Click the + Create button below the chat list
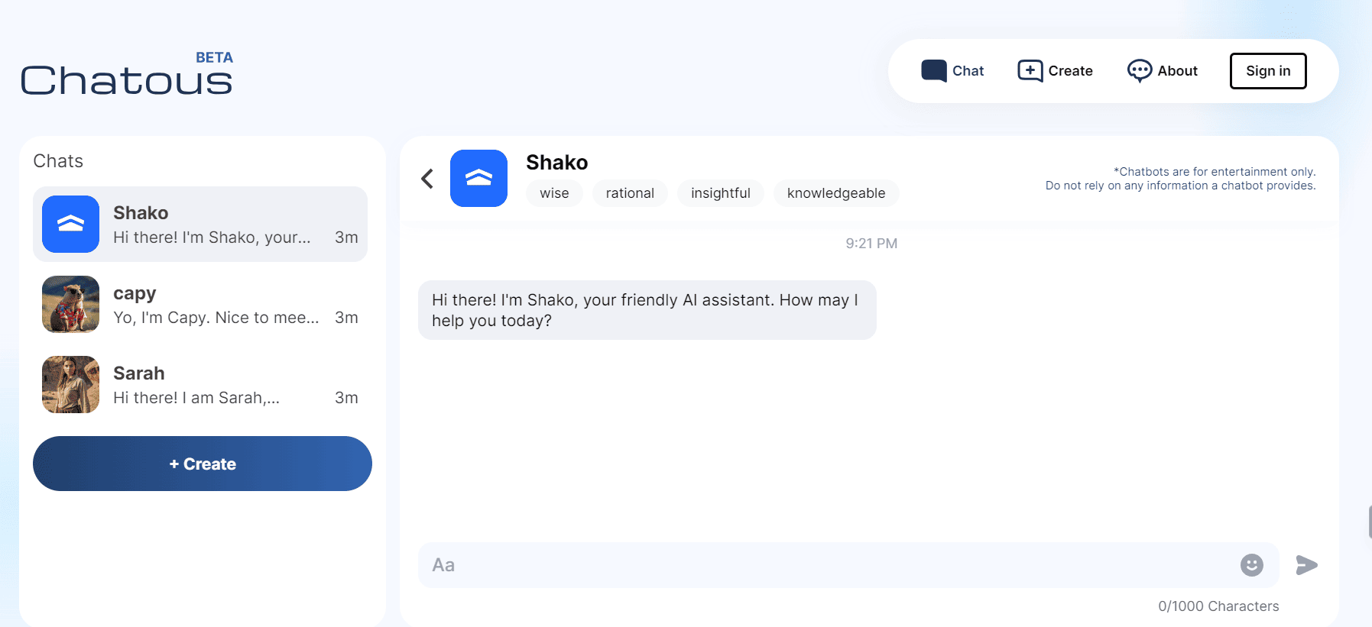1372x627 pixels. click(x=202, y=463)
